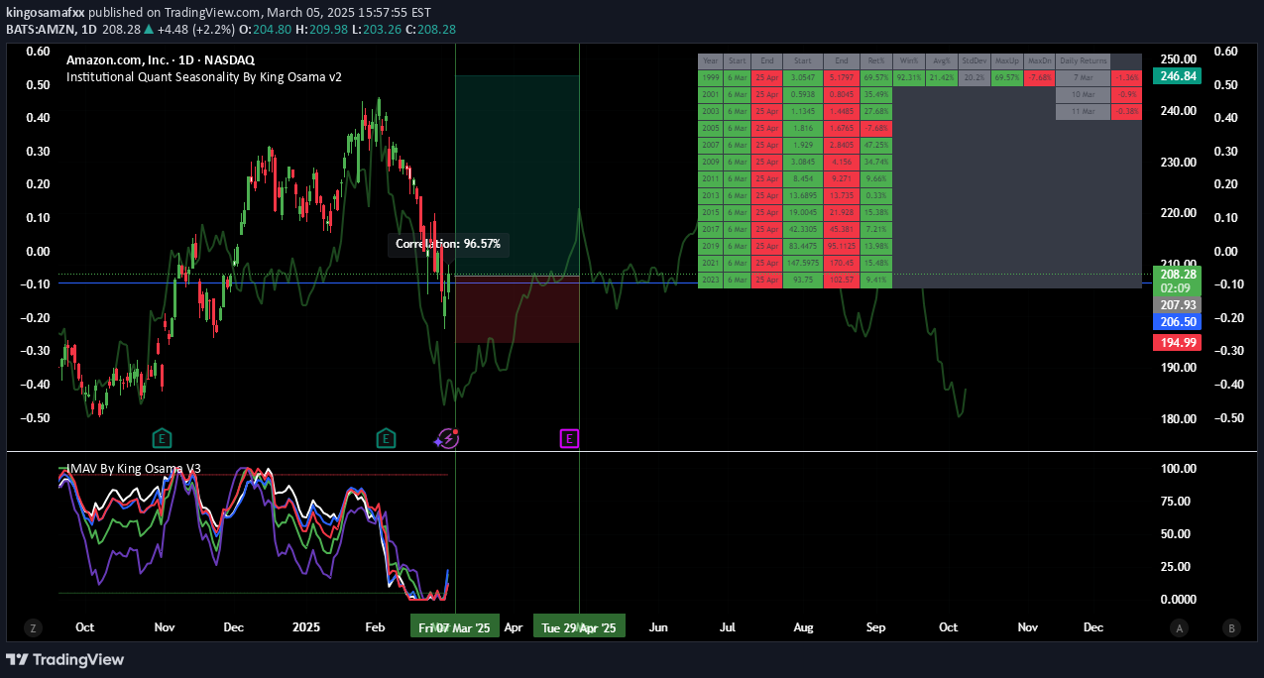Screen dimensions: 1264x678
Task: Click the magenta upcoming earnings E marker
Action: tap(569, 438)
